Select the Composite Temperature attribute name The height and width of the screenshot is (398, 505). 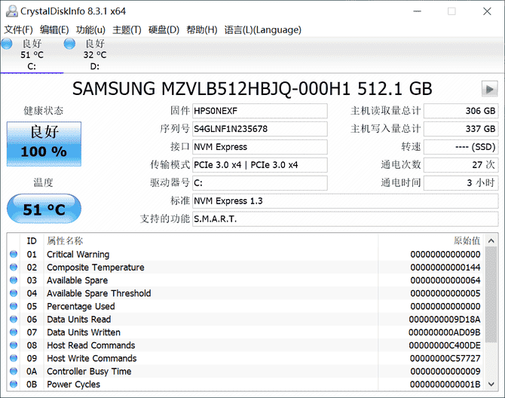point(95,268)
